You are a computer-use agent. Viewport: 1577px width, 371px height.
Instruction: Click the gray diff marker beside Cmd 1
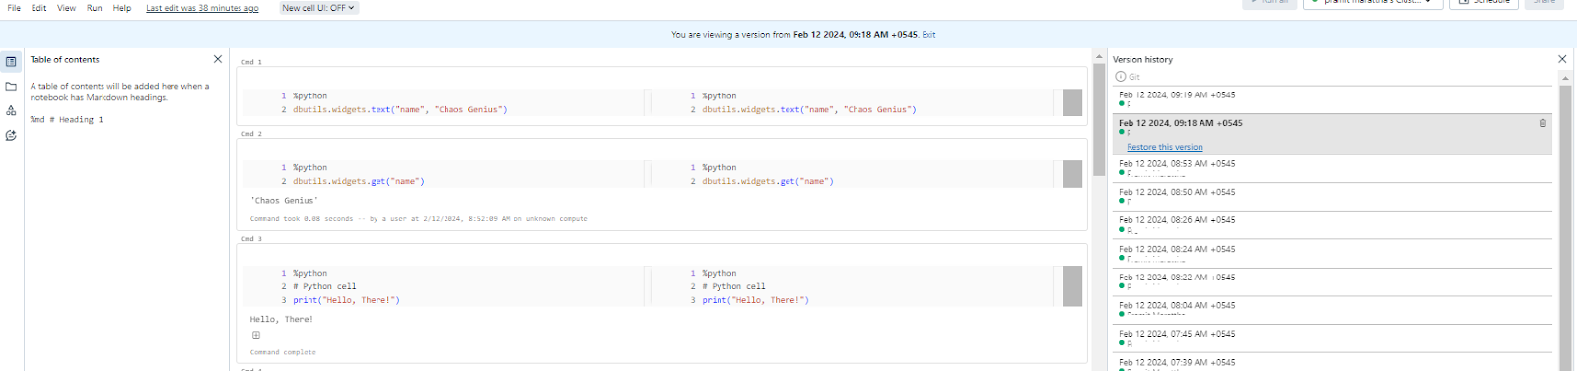click(x=1072, y=102)
